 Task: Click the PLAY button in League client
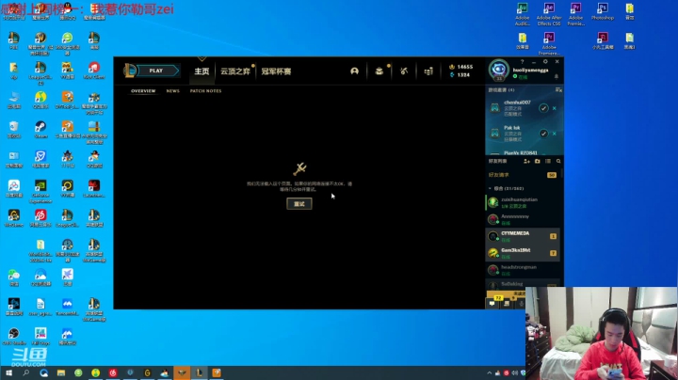(156, 71)
